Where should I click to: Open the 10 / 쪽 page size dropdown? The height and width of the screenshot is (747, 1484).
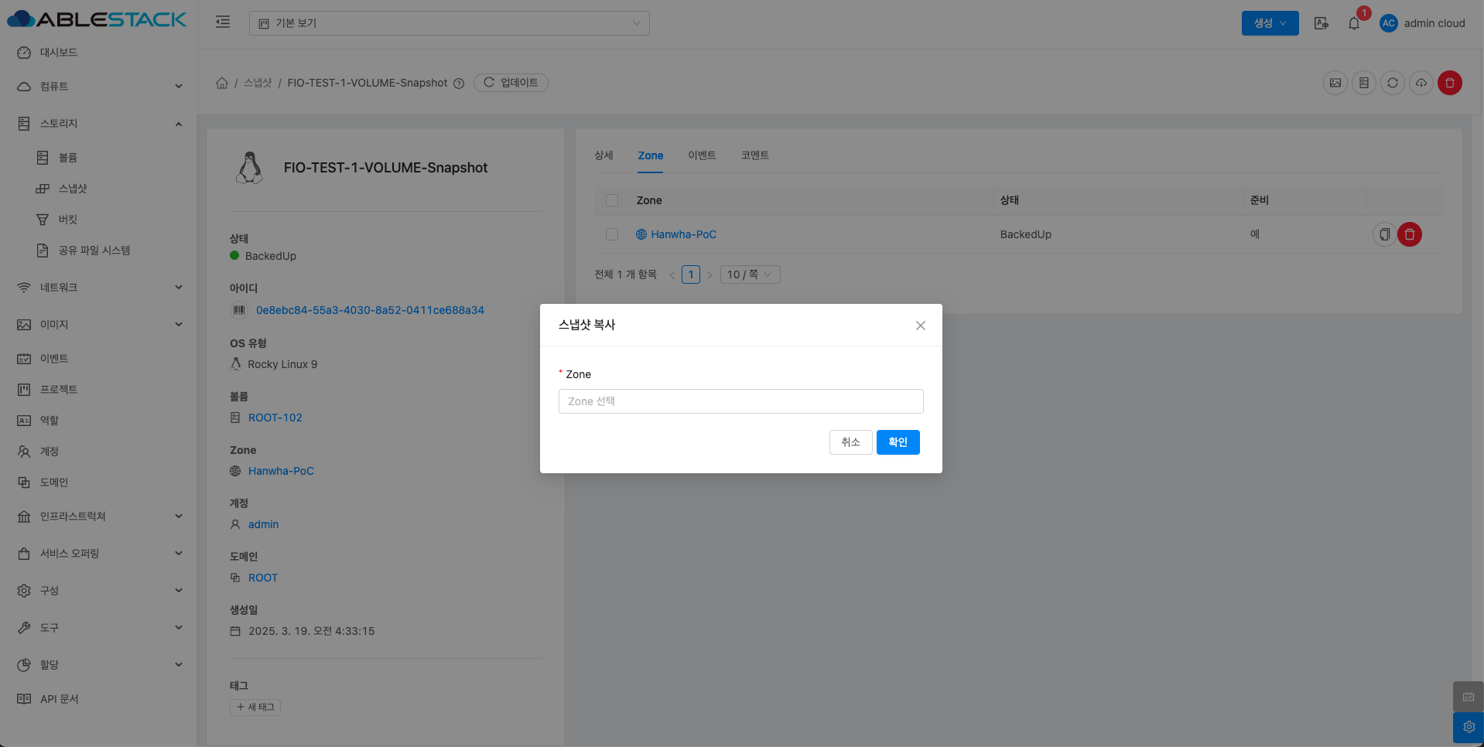click(749, 275)
